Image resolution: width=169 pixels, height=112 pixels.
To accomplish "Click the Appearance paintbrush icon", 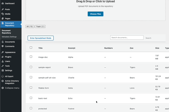I will coord(3,52).
